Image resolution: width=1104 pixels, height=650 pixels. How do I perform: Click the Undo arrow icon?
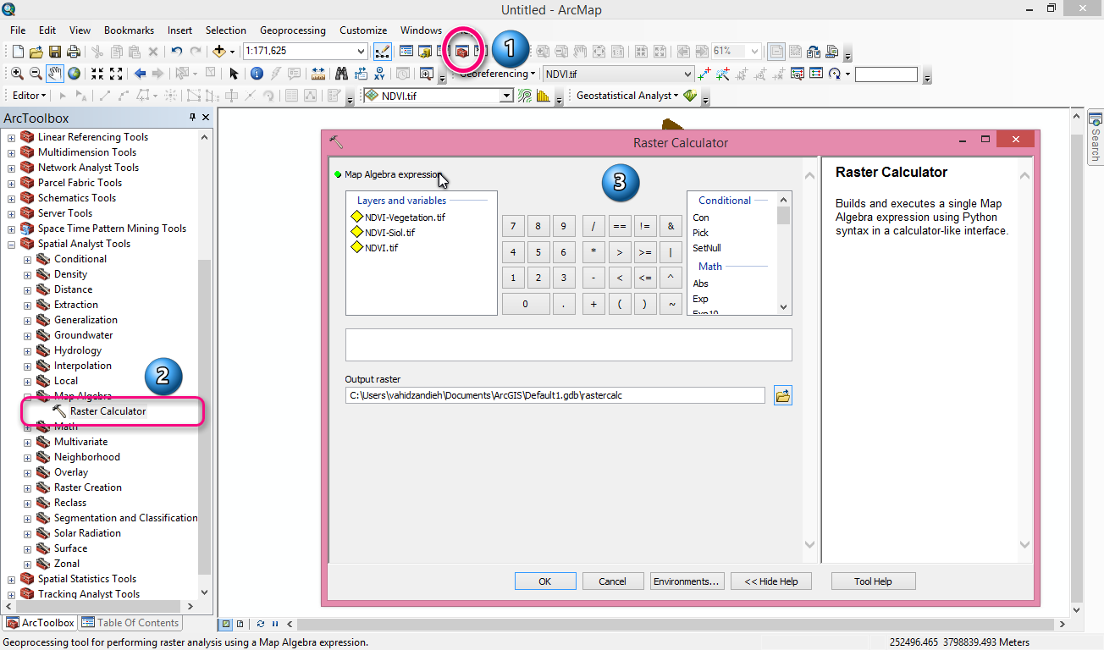click(x=176, y=52)
